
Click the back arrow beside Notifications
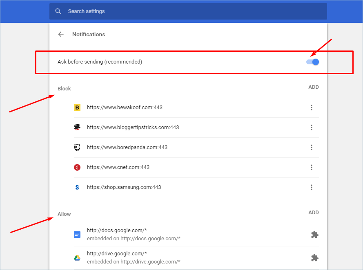pyautogui.click(x=61, y=35)
